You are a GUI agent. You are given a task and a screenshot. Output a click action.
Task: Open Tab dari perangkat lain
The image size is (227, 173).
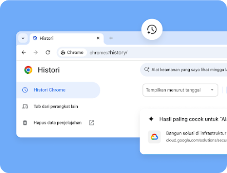56,106
